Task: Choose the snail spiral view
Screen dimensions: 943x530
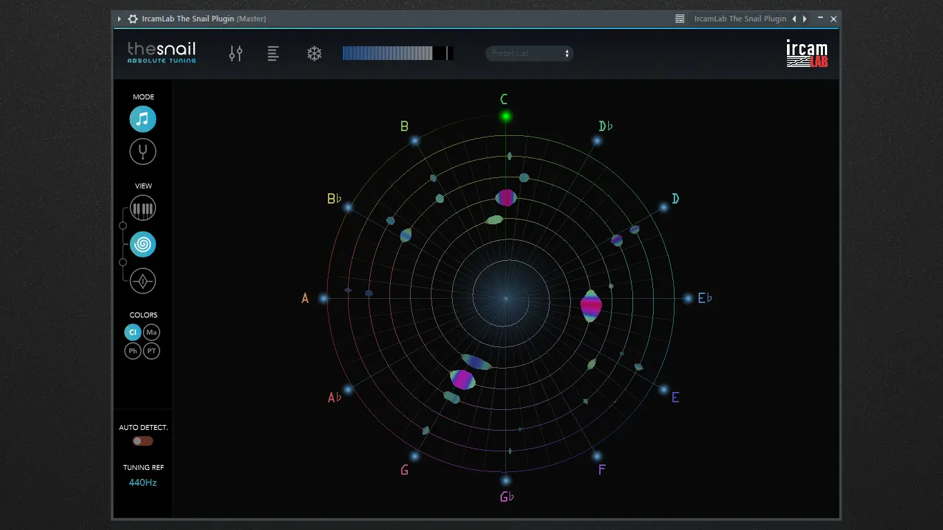Action: pyautogui.click(x=143, y=244)
